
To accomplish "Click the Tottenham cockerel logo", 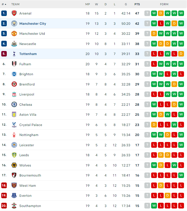I will 14,54.
